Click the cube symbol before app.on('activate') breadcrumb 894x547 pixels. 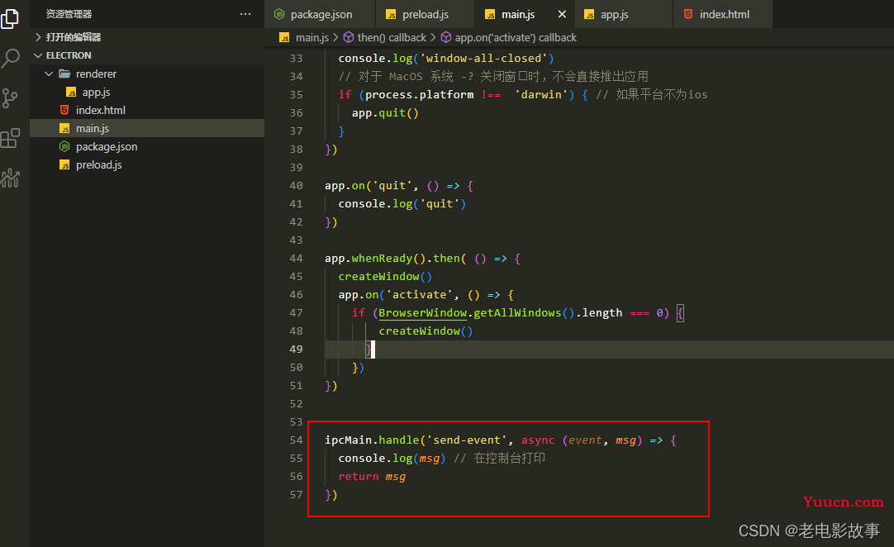click(446, 38)
